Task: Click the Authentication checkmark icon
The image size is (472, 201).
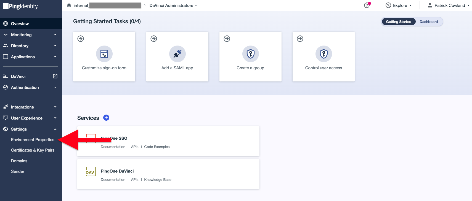Action: point(6,87)
